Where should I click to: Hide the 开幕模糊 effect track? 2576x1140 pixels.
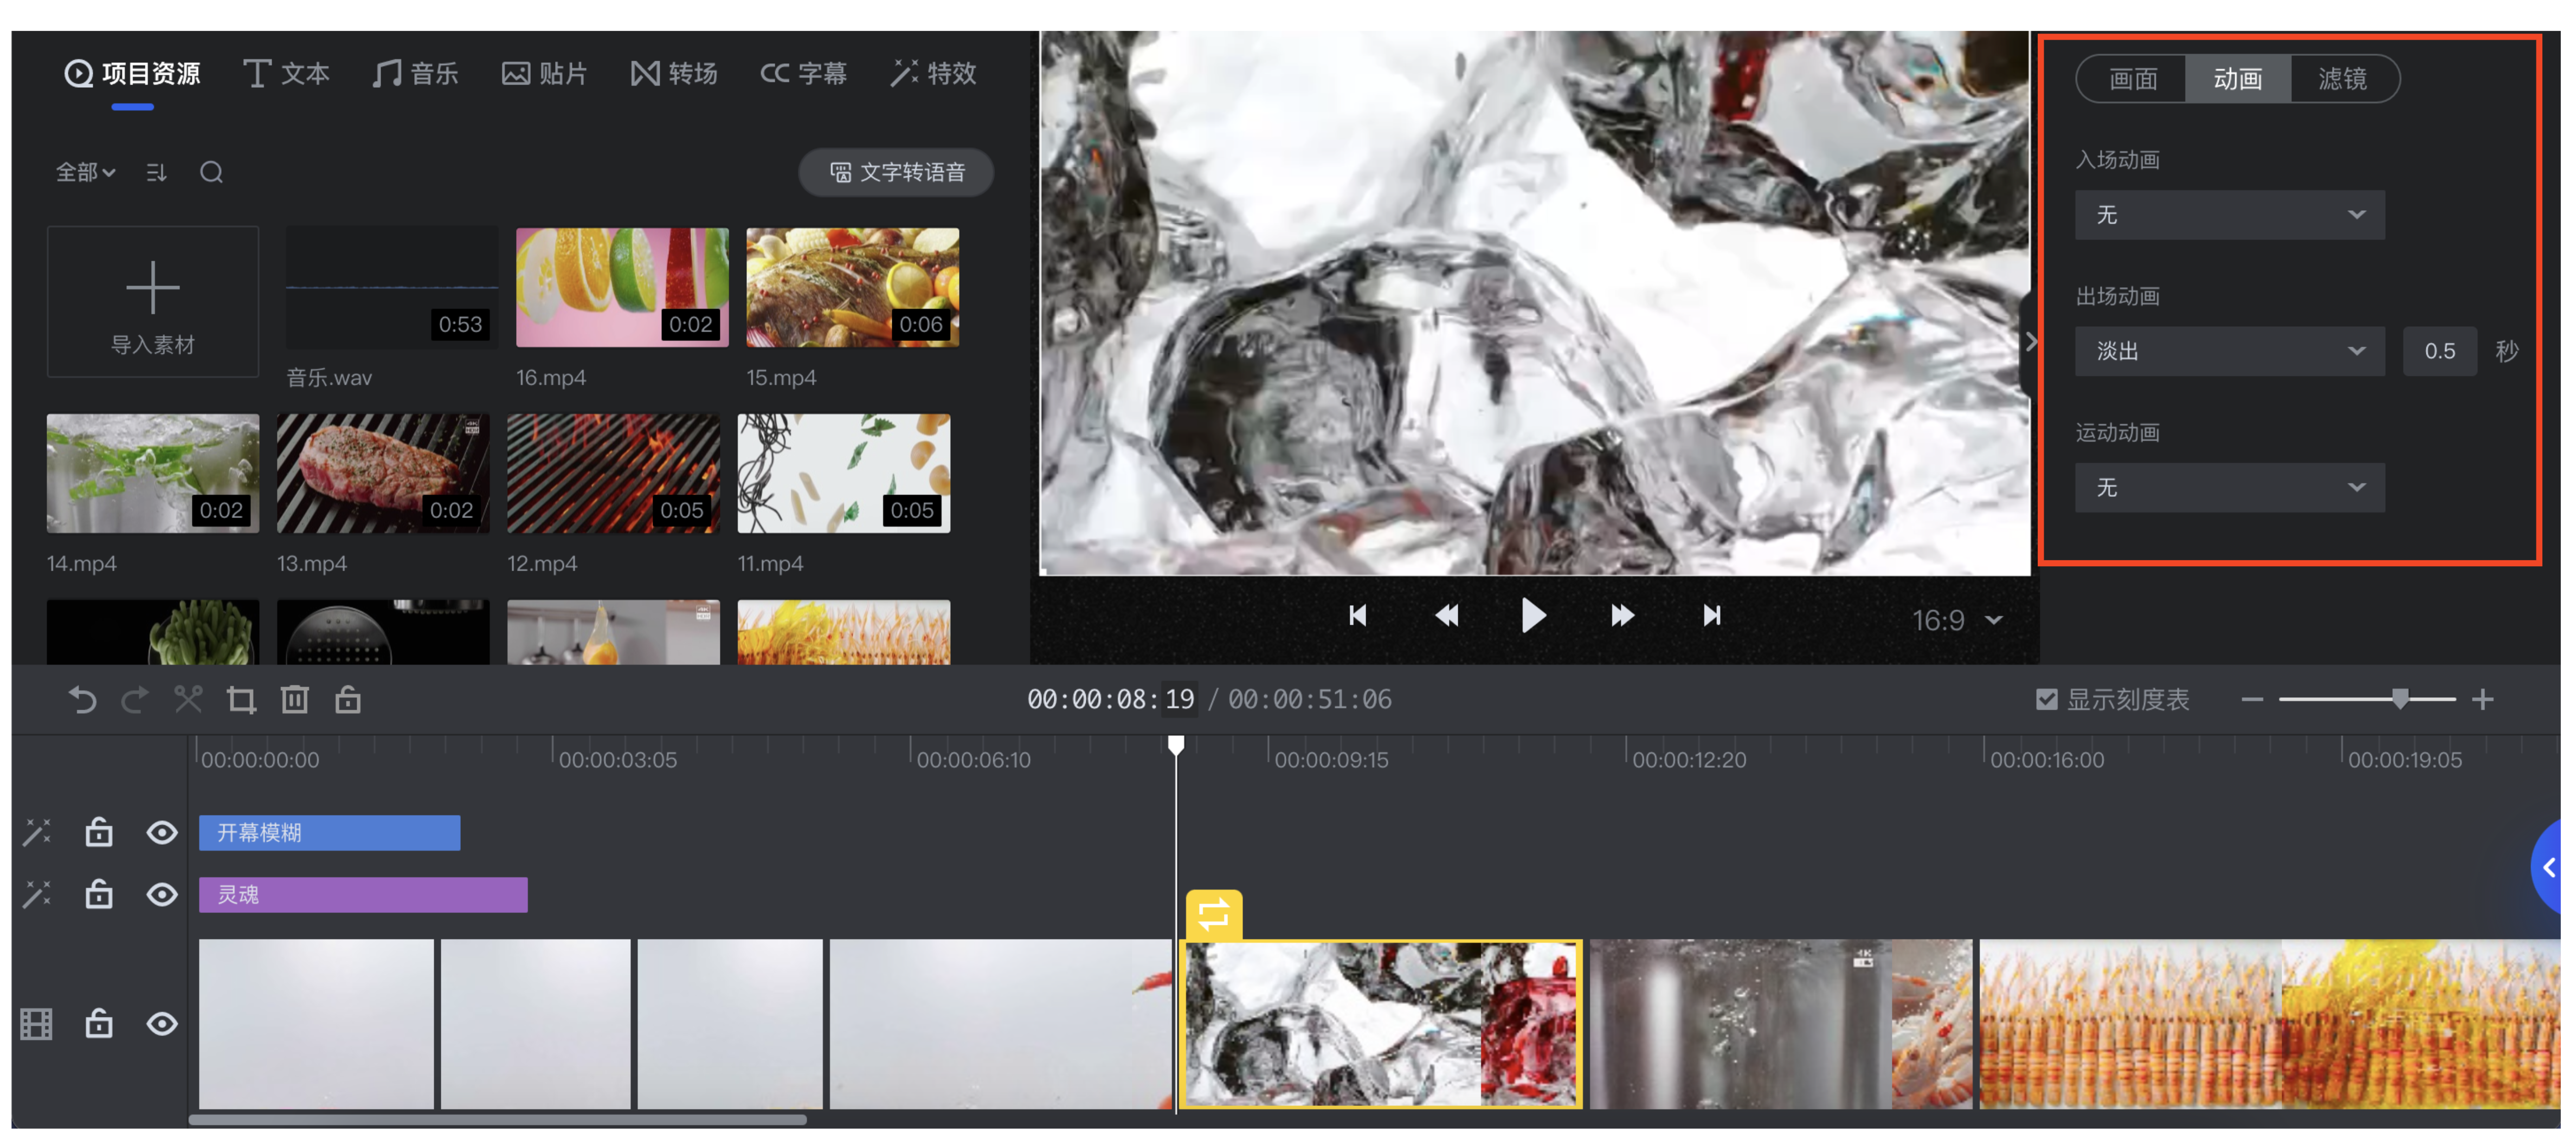point(162,832)
